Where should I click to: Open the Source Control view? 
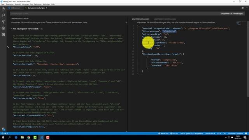click(x=3, y=22)
